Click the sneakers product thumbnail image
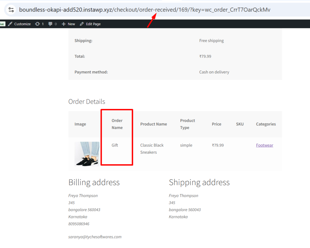This screenshot has width=310, height=248. (x=87, y=154)
